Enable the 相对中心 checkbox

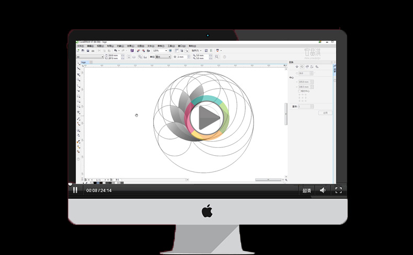click(x=299, y=91)
